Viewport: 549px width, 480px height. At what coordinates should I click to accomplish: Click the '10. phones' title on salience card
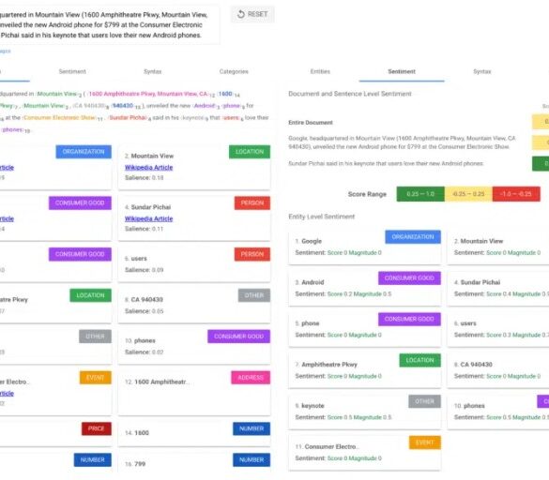[x=140, y=340]
